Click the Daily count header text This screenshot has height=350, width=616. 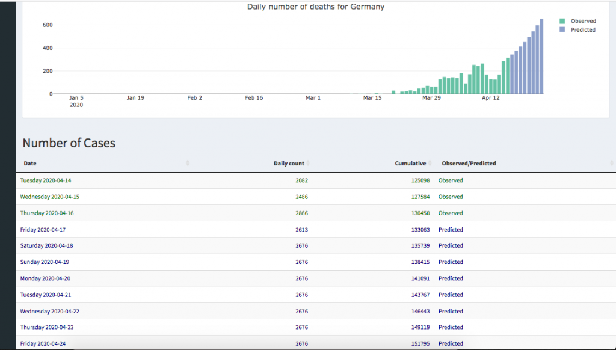[289, 164]
